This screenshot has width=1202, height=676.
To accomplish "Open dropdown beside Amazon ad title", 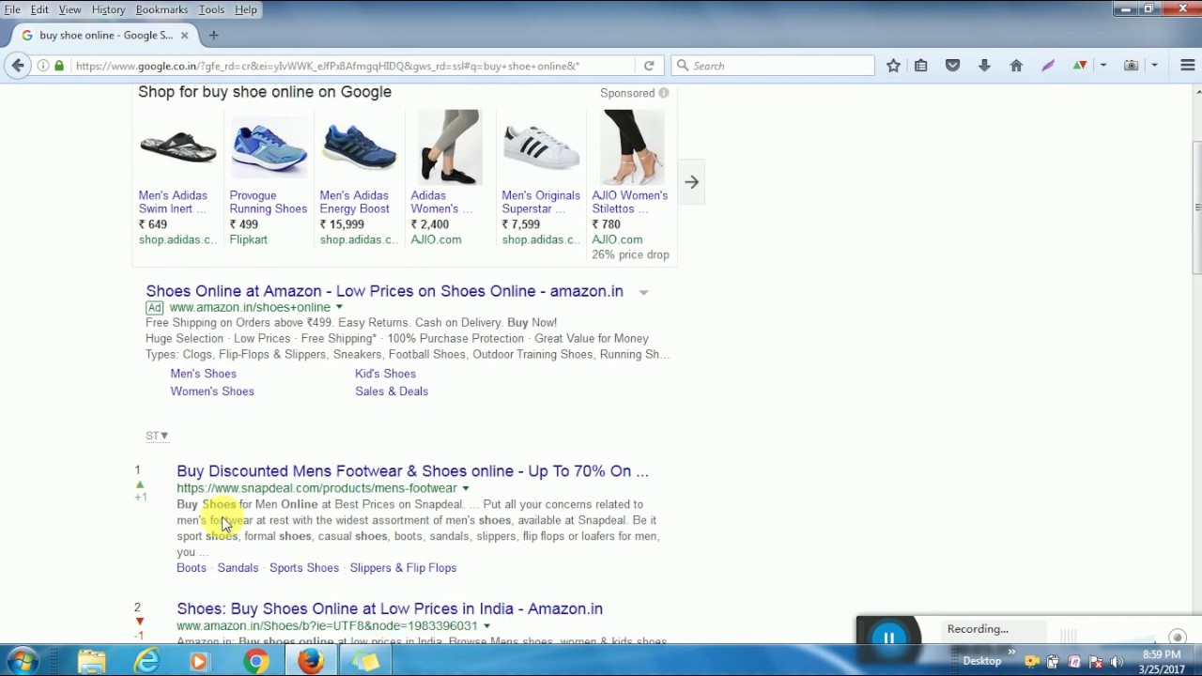I will click(643, 293).
